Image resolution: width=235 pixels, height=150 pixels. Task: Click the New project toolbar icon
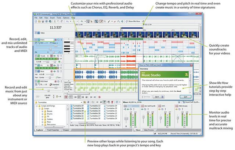(36, 21)
